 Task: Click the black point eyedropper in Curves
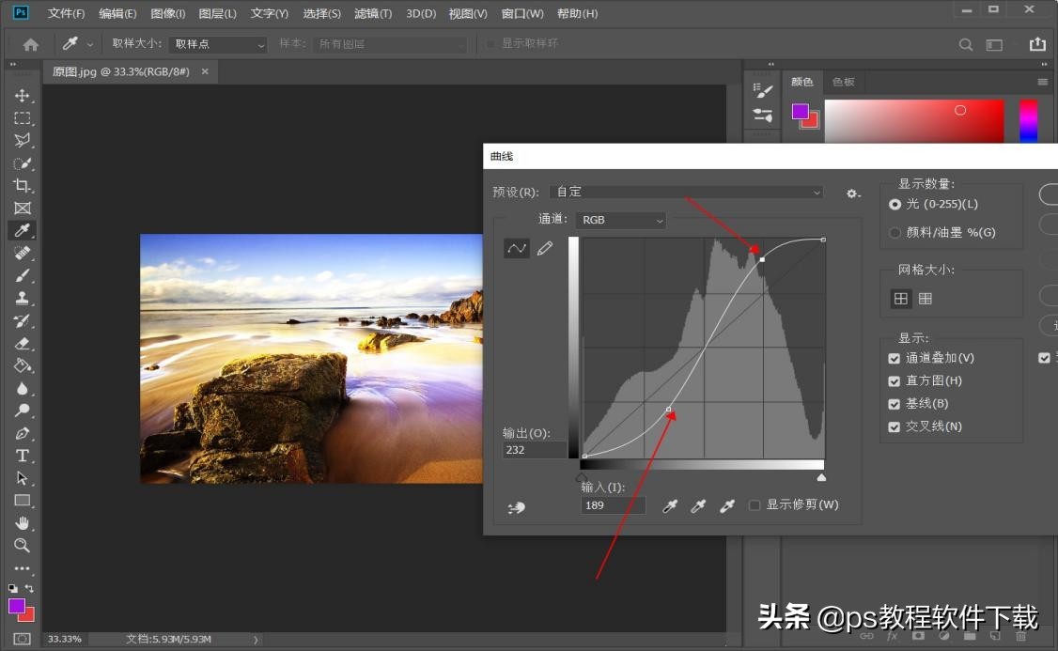click(669, 506)
